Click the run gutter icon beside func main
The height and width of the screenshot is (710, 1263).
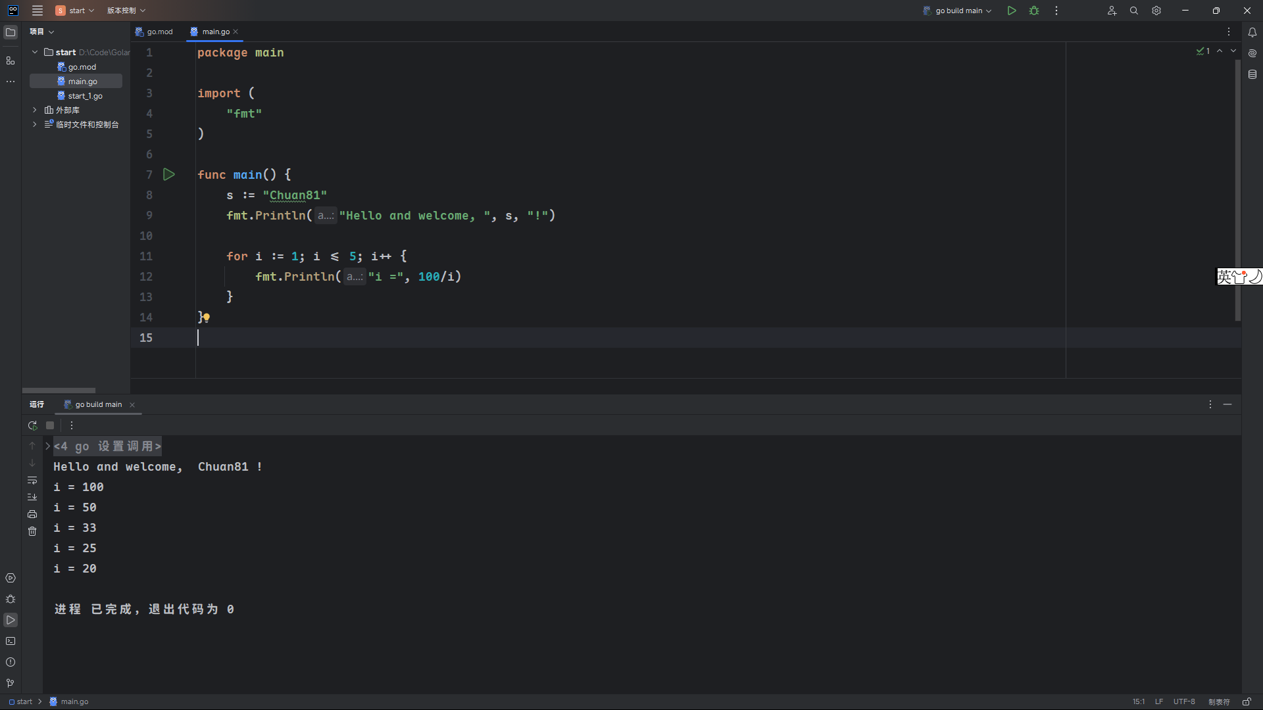(x=169, y=175)
